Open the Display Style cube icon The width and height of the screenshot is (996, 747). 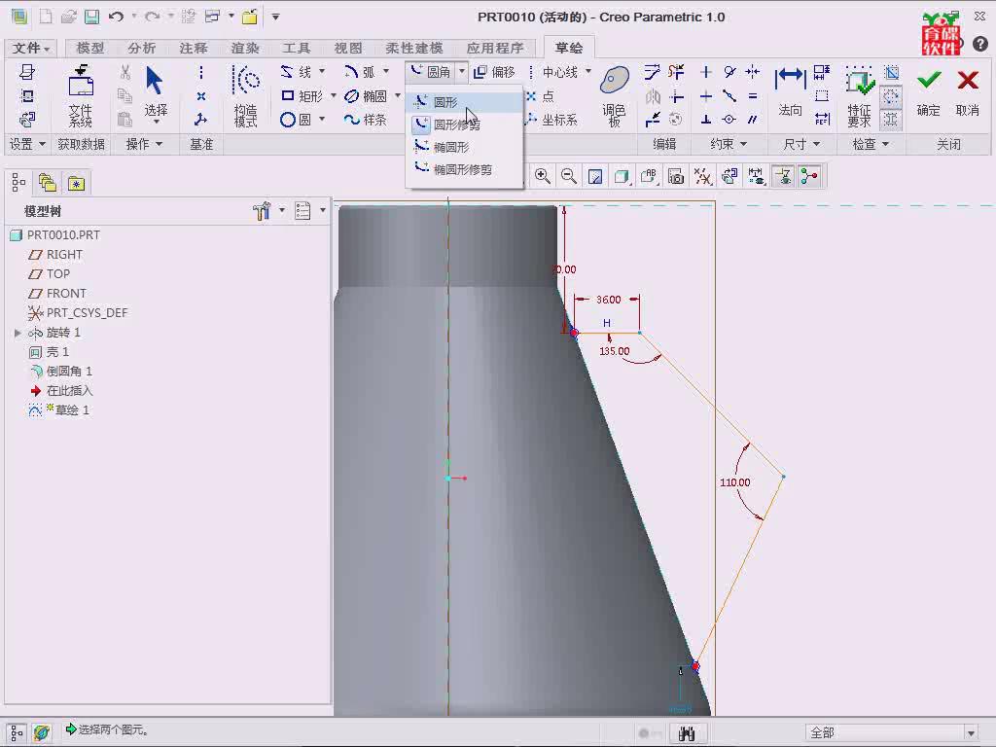[x=622, y=177]
